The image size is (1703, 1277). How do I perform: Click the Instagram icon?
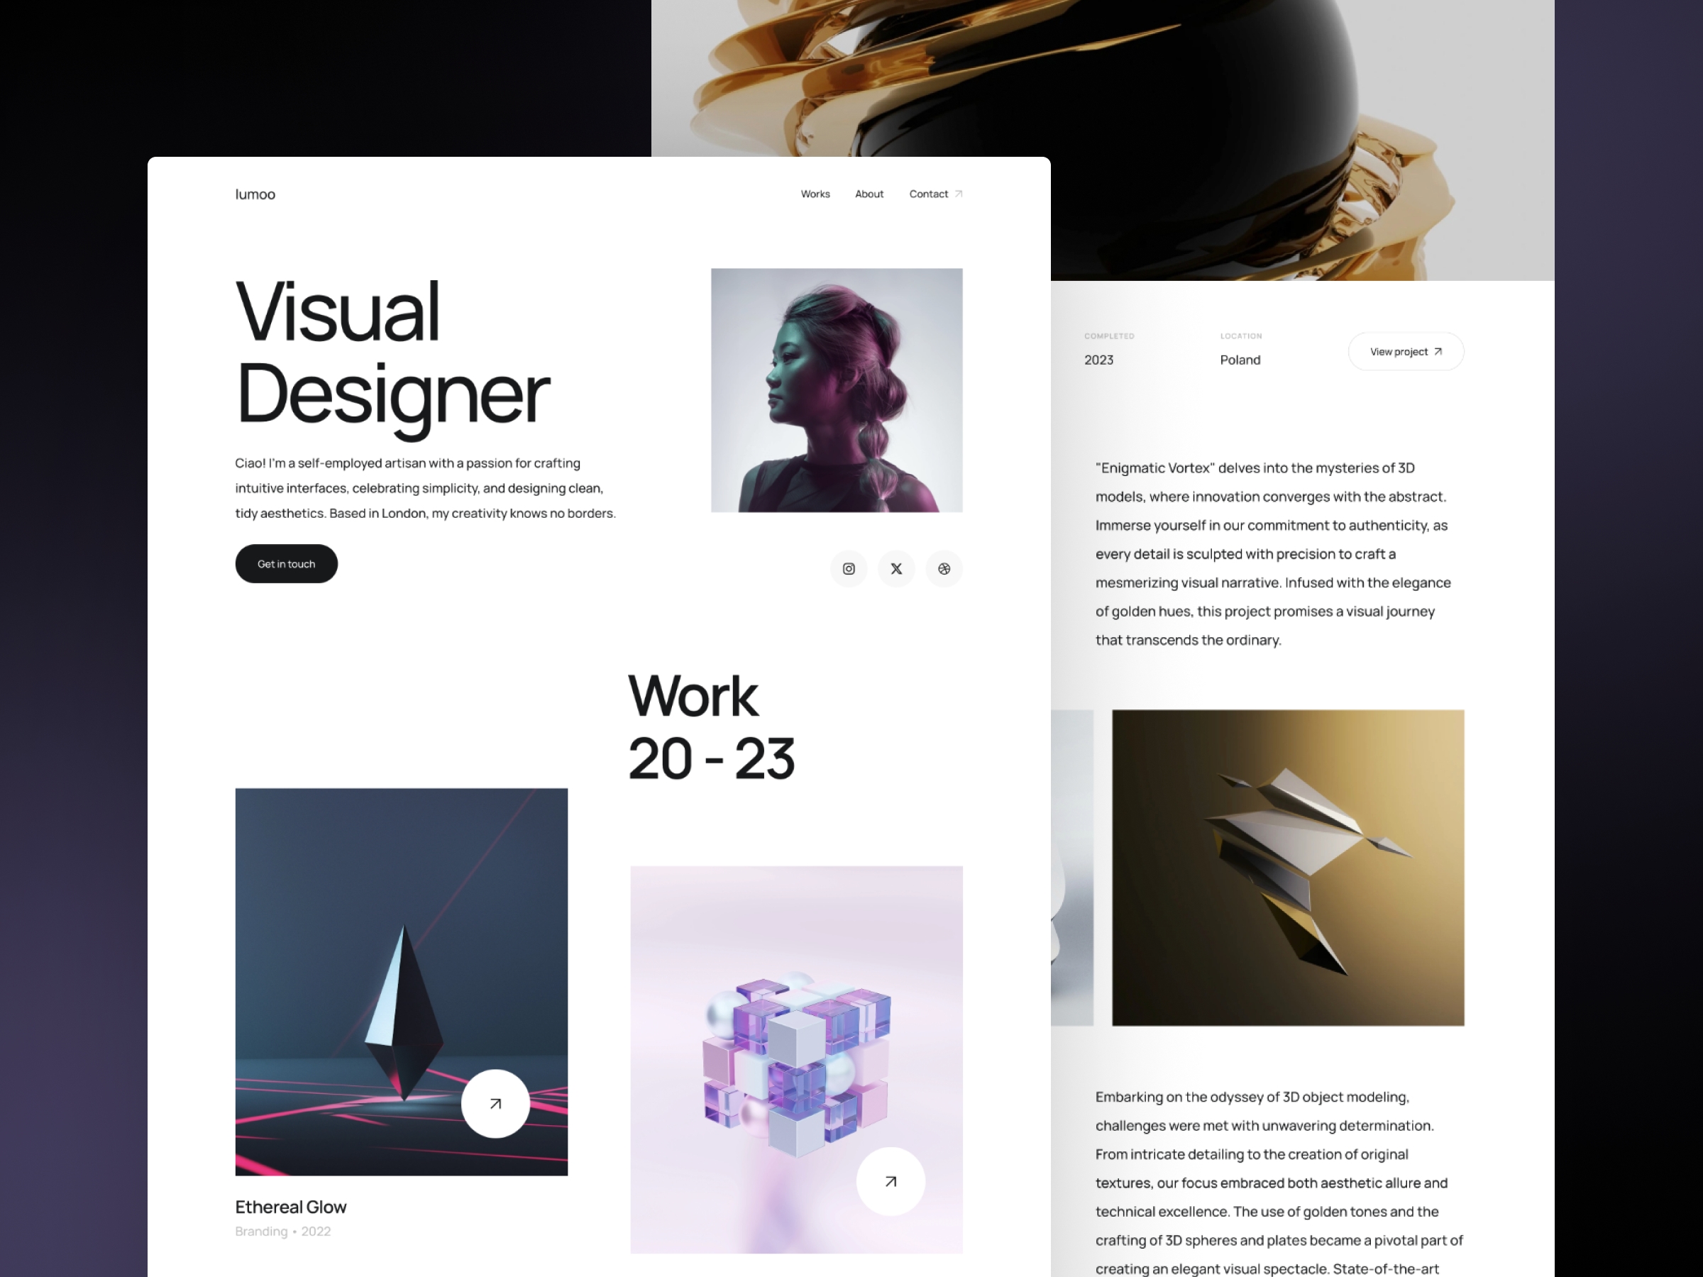tap(847, 568)
